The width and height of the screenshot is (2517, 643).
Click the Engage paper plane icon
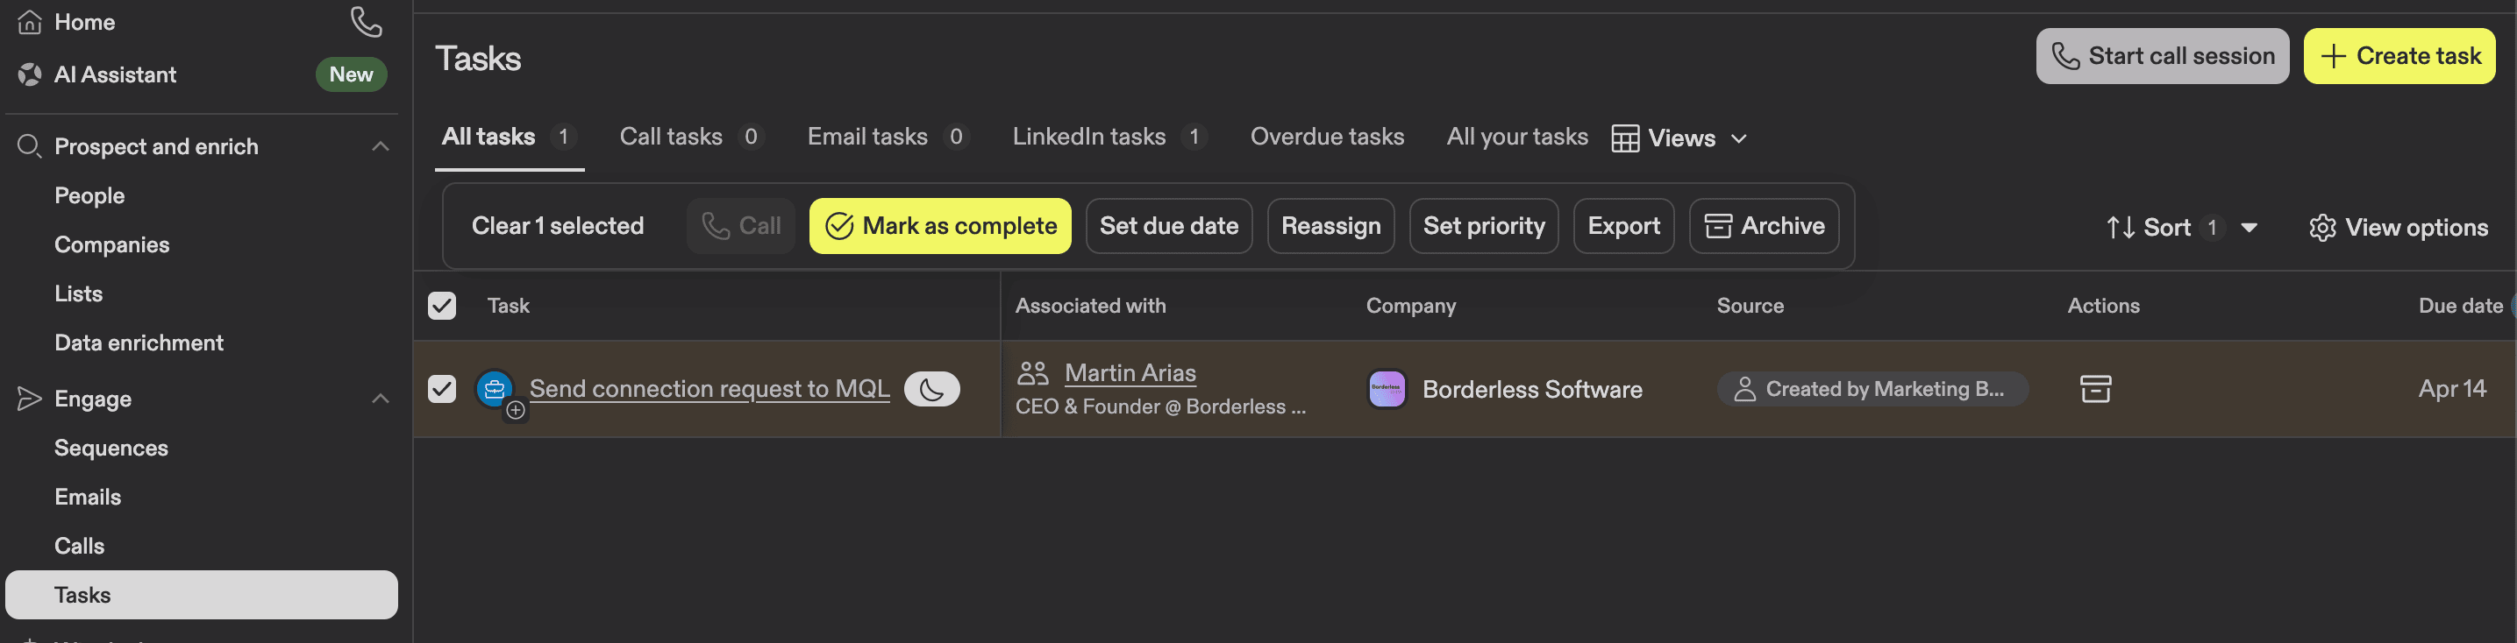(x=29, y=399)
